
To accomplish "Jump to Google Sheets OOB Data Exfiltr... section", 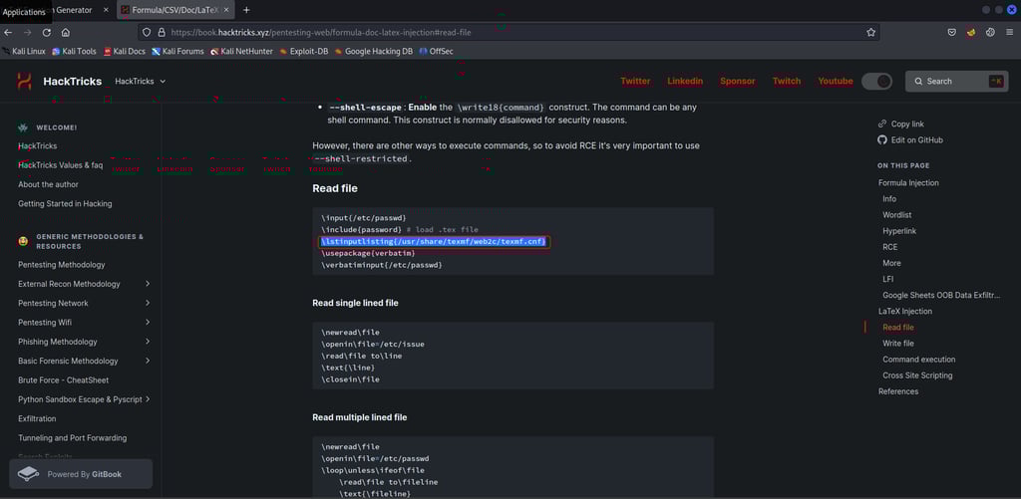I will [x=941, y=295].
